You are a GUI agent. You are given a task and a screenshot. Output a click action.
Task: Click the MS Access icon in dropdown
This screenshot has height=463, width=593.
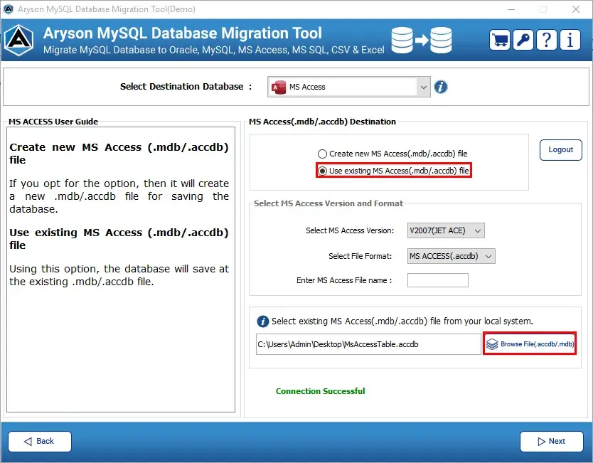click(279, 87)
